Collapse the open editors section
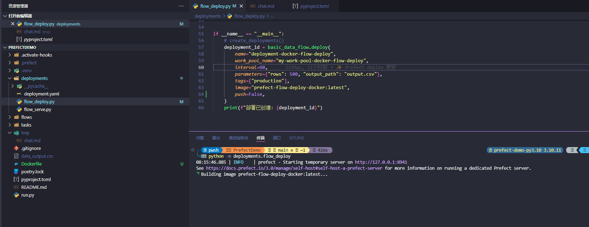This screenshot has width=589, height=227. pyautogui.click(x=5, y=16)
